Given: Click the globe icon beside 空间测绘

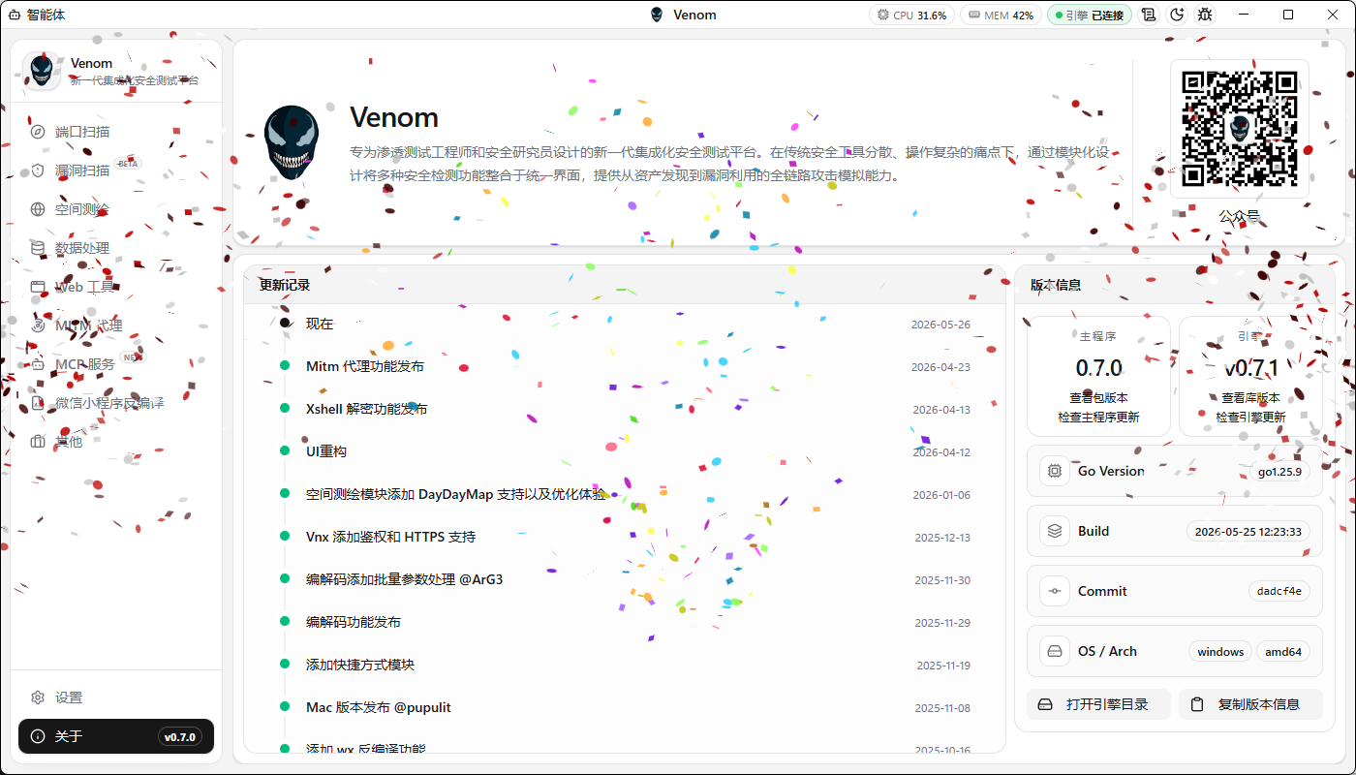Looking at the screenshot, I should [38, 209].
